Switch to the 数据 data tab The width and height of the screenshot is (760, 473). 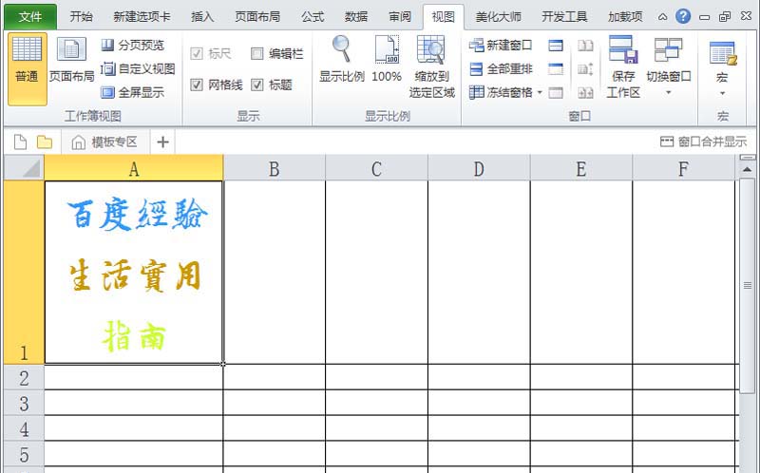point(356,17)
